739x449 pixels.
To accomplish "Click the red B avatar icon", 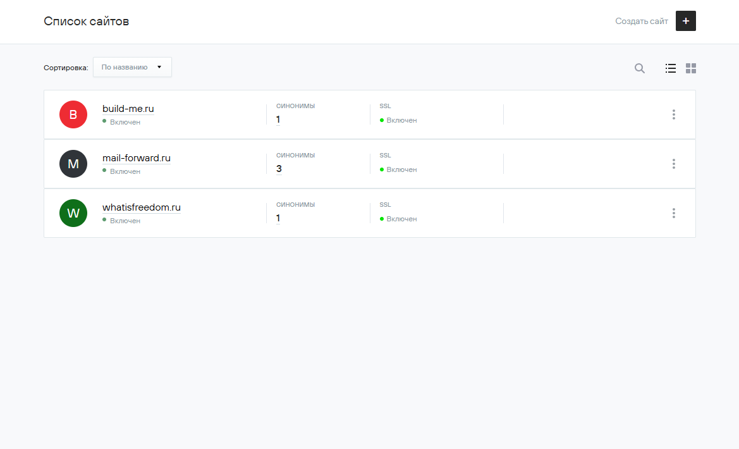I will click(73, 114).
